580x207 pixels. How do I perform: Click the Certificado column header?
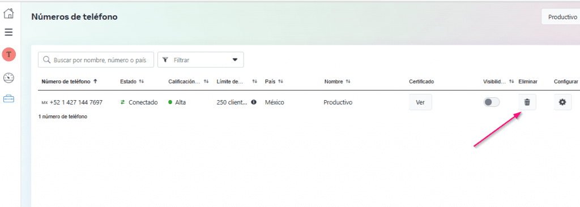[x=421, y=81]
